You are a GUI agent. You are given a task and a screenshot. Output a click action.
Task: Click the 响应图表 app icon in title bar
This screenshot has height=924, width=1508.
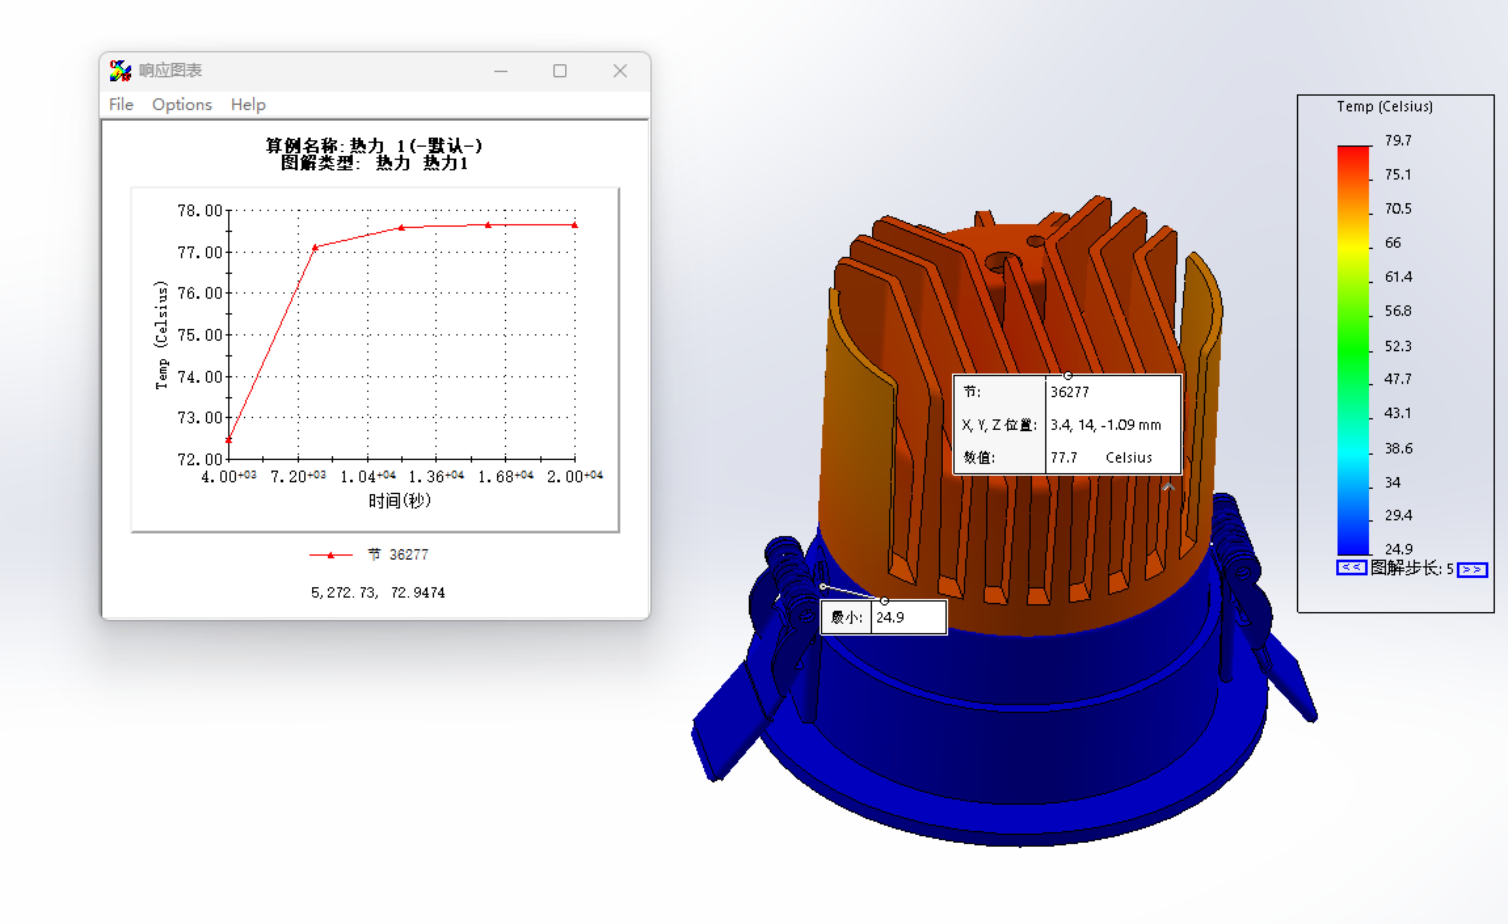120,71
